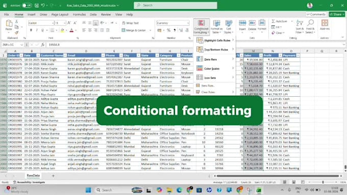
Task: Open the City column filter dropdown
Action: (x=138, y=55)
